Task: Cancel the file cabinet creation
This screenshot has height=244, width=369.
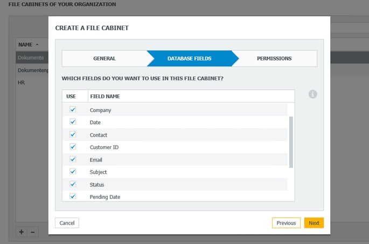Action: pyautogui.click(x=67, y=223)
